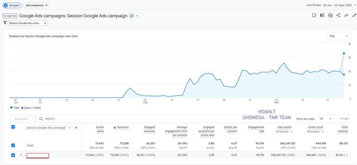Click the sparkline trend icon in the toolbar
Screen dimensions: 357x165
pyautogui.click(x=346, y=15)
